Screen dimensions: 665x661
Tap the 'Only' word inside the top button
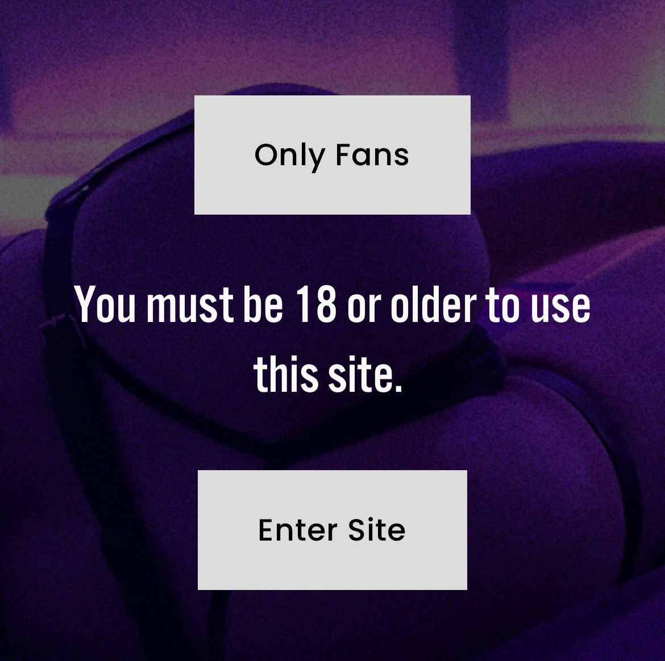(x=290, y=156)
